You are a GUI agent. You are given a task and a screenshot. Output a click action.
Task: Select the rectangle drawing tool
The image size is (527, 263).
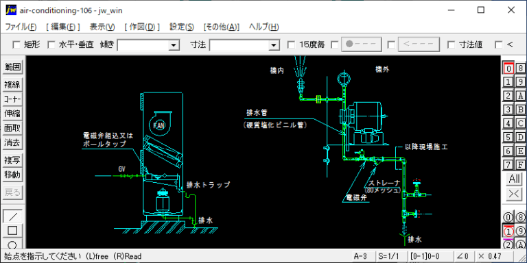click(13, 230)
